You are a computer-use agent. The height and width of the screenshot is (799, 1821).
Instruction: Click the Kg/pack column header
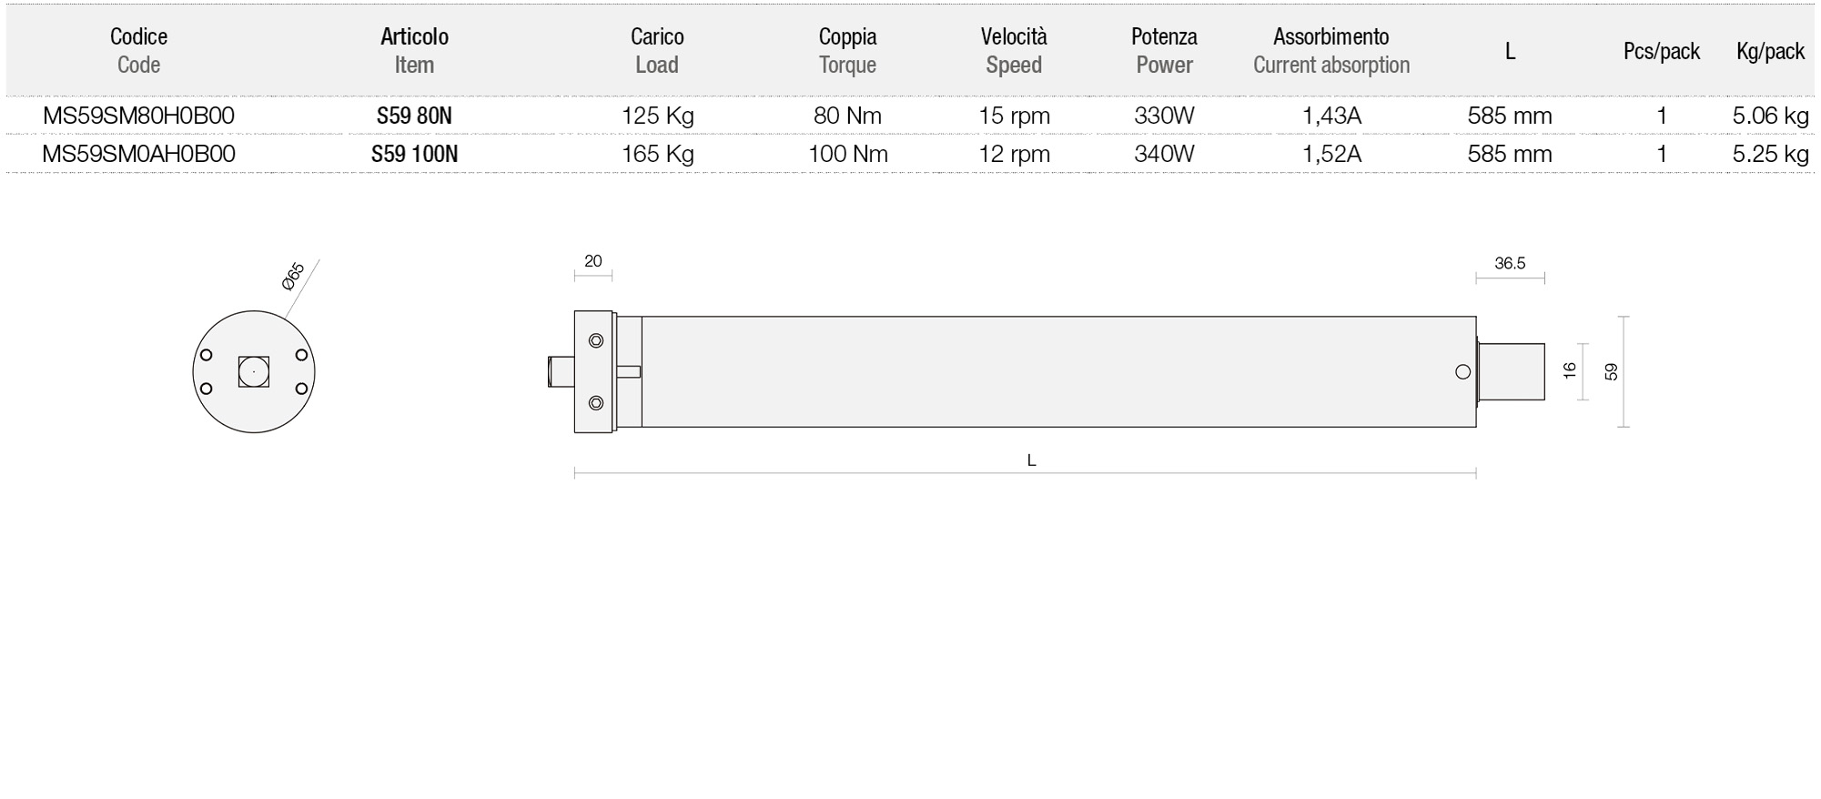tap(1770, 51)
